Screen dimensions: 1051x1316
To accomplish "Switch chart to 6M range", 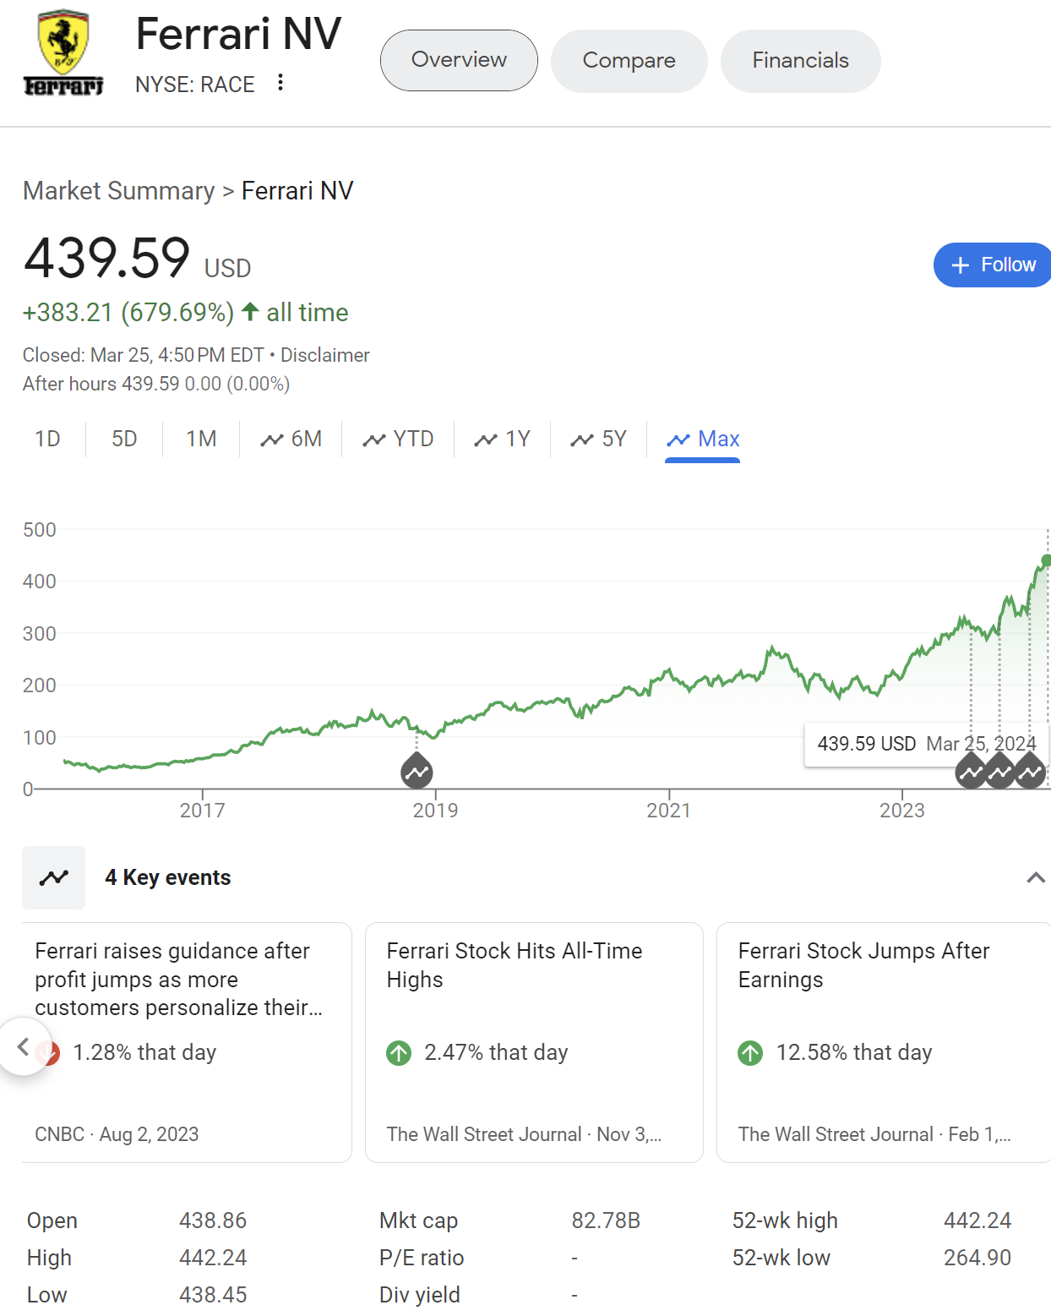I will (291, 439).
